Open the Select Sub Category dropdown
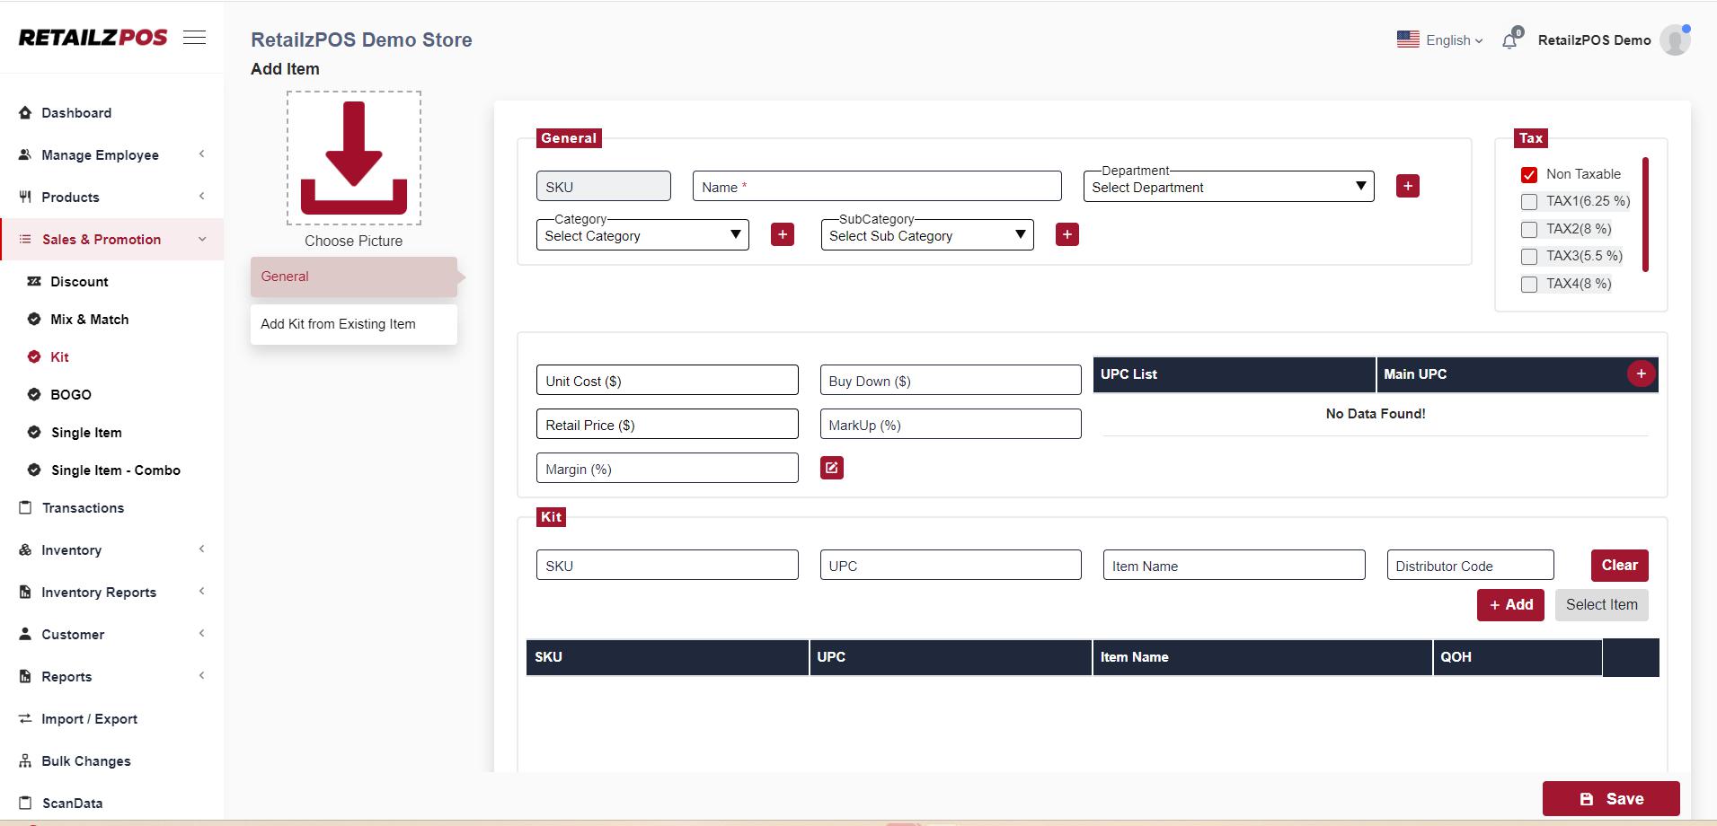Screen dimensions: 1717x826 (926, 235)
